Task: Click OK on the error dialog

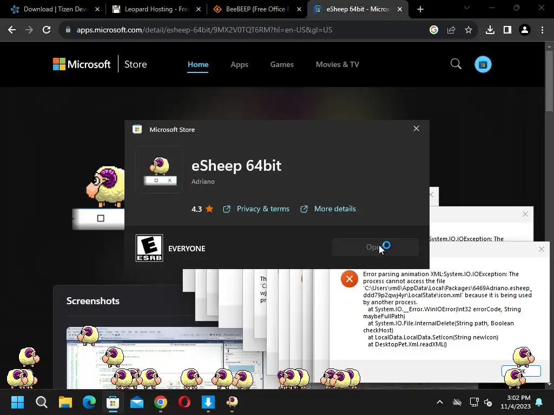Action: 521,371
